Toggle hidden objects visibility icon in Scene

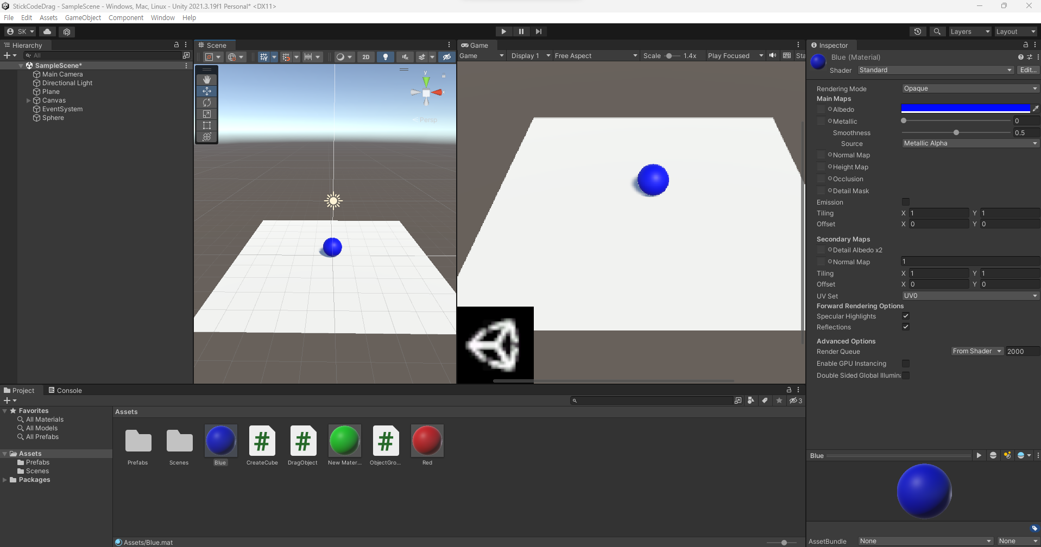[446, 56]
